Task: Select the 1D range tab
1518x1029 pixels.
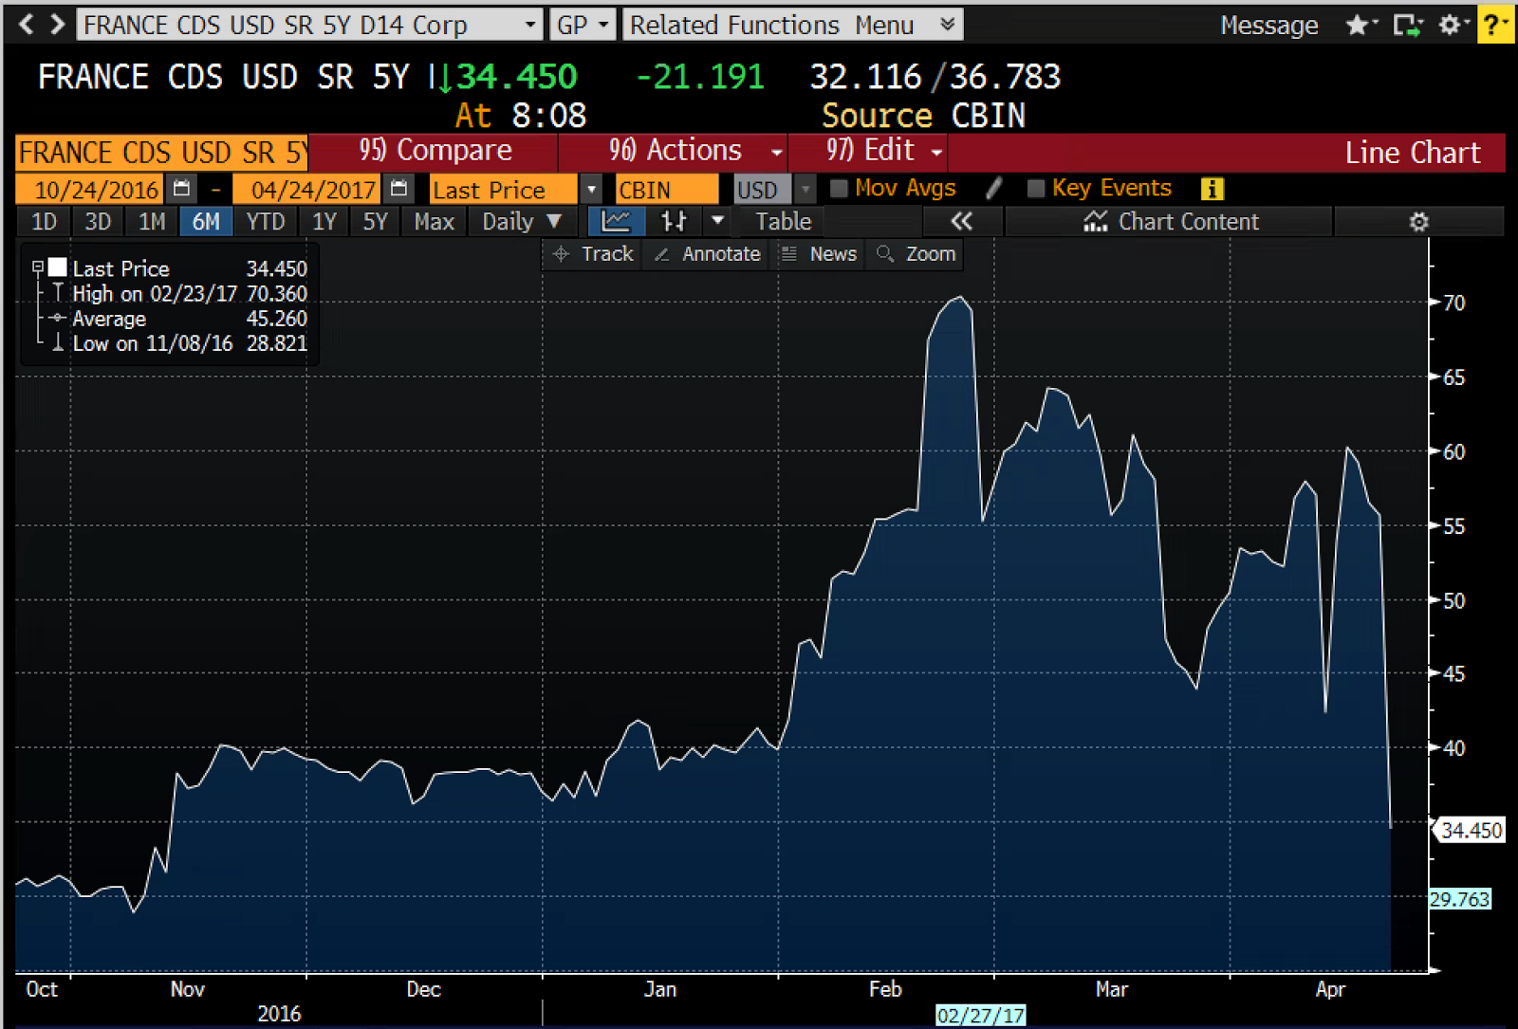Action: click(44, 221)
